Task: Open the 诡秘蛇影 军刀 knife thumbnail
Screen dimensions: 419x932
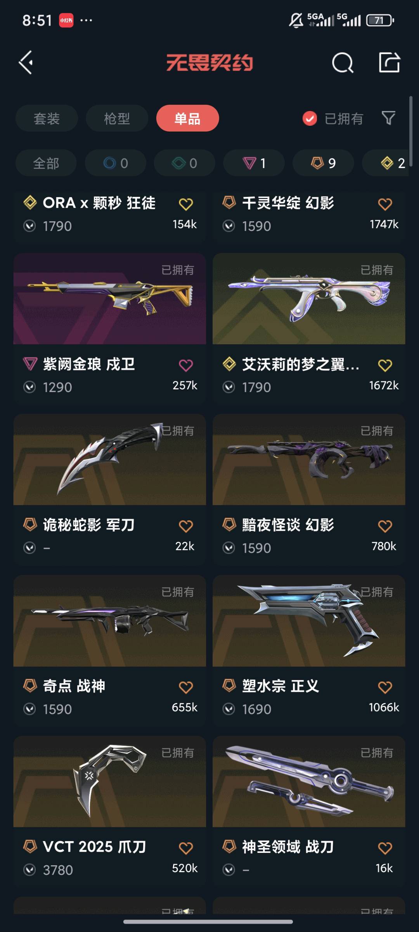Action: tap(110, 460)
